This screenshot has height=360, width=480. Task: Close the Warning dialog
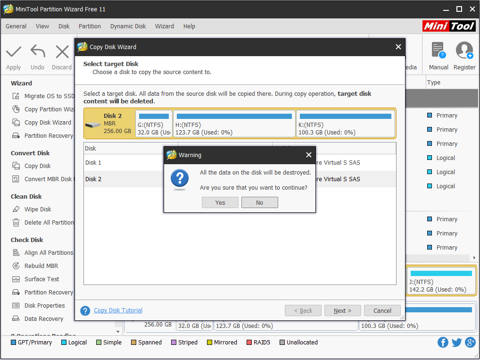coord(308,155)
